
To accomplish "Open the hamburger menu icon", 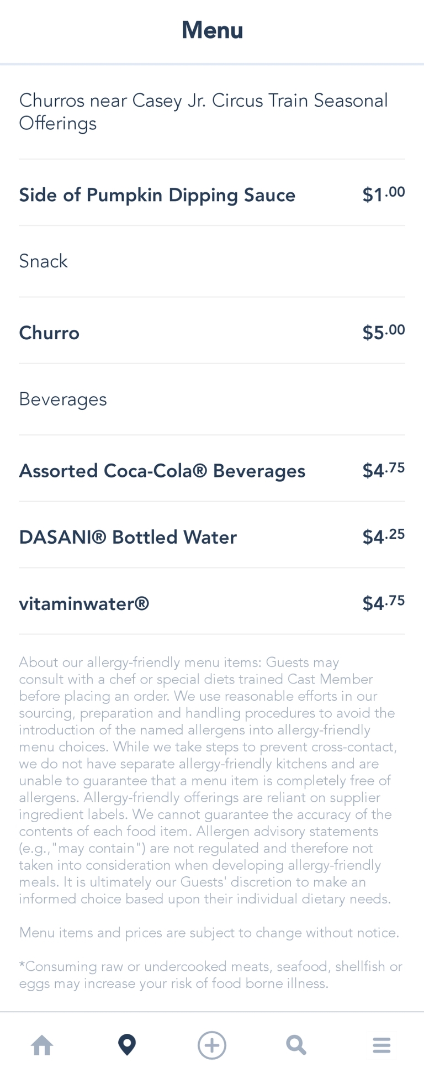I will pos(381,1045).
